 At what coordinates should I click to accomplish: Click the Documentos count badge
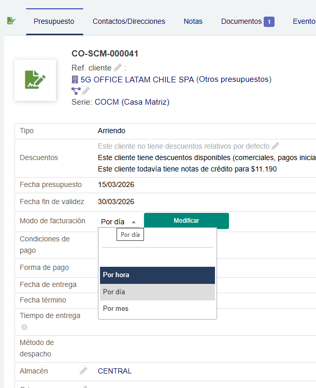click(269, 22)
